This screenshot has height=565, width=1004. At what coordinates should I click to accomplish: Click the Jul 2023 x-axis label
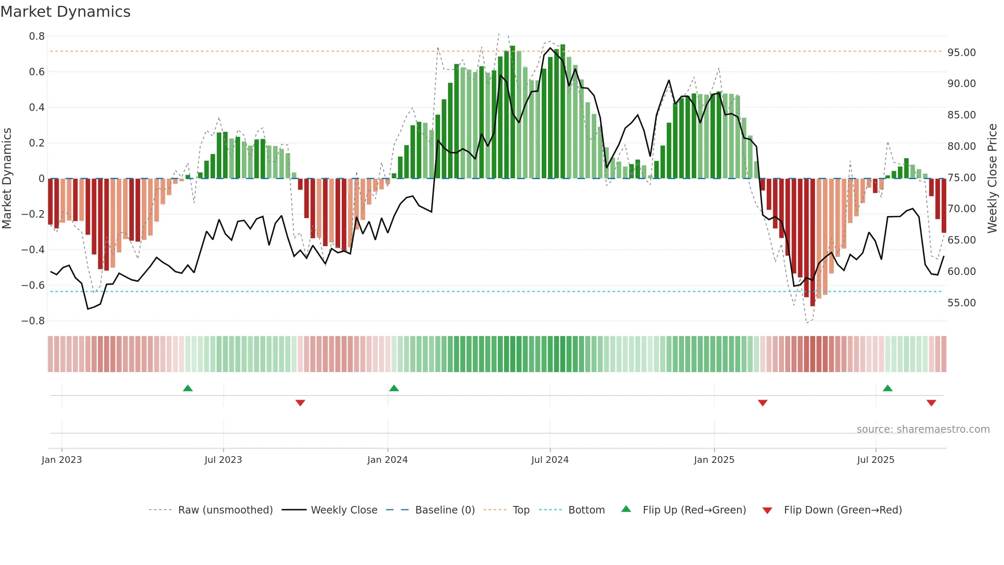coord(223,460)
